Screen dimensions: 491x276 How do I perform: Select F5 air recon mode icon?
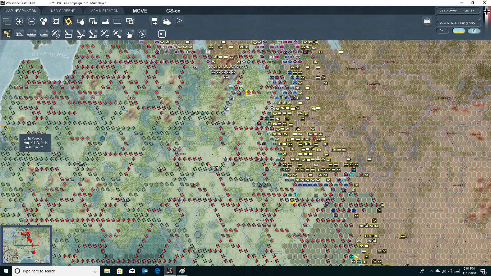56,34
